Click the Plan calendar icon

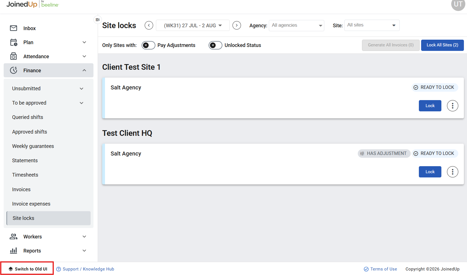click(x=14, y=42)
